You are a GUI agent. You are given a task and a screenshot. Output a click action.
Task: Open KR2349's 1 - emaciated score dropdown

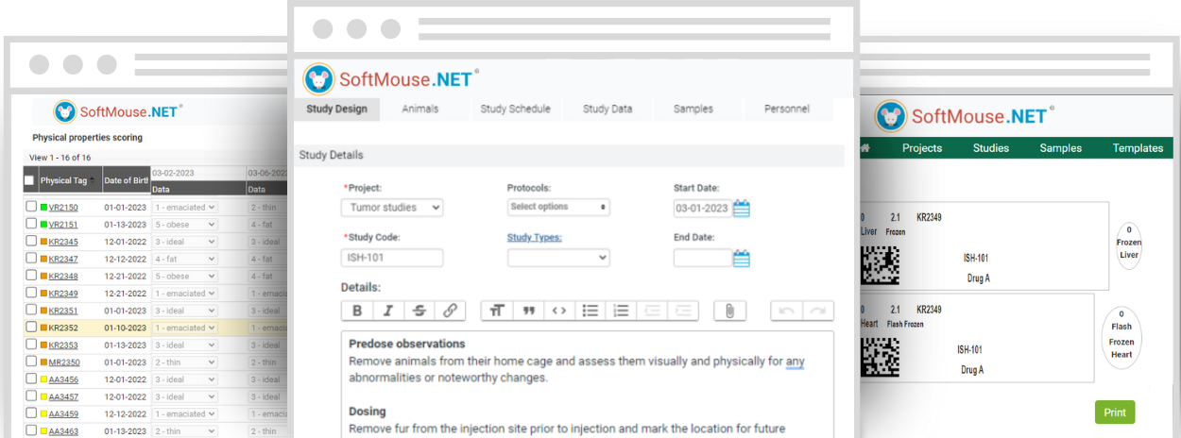click(184, 294)
